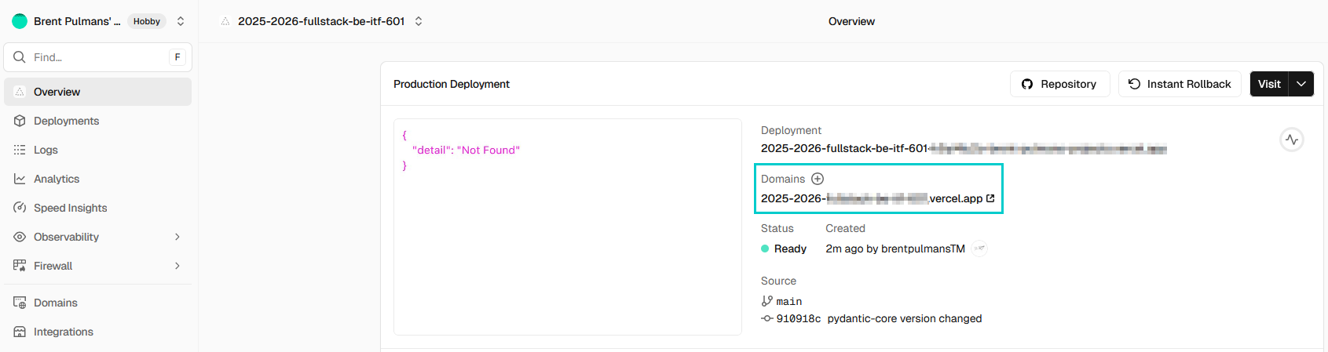Screen dimensions: 1328x352
Task: Click the commit icon beside 910918c
Action: [767, 318]
